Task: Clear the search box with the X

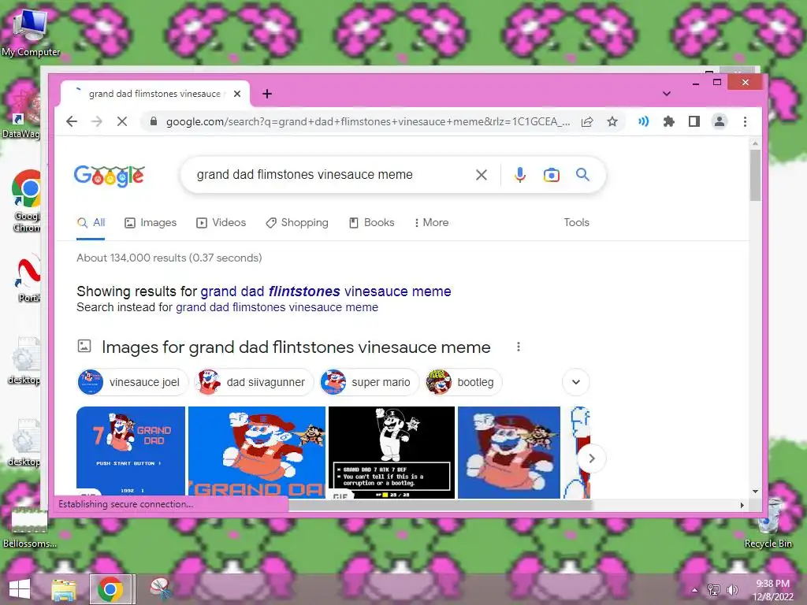Action: point(482,175)
